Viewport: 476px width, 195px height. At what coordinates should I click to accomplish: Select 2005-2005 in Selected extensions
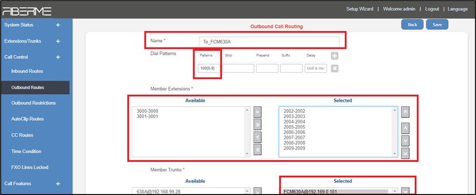click(294, 127)
